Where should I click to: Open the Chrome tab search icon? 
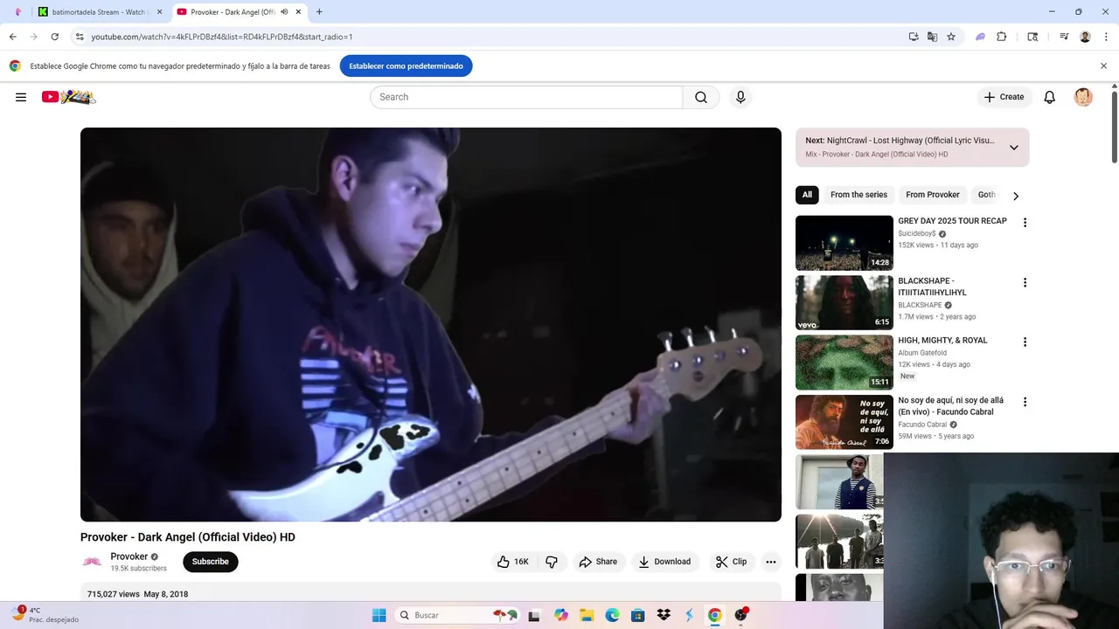(1032, 37)
